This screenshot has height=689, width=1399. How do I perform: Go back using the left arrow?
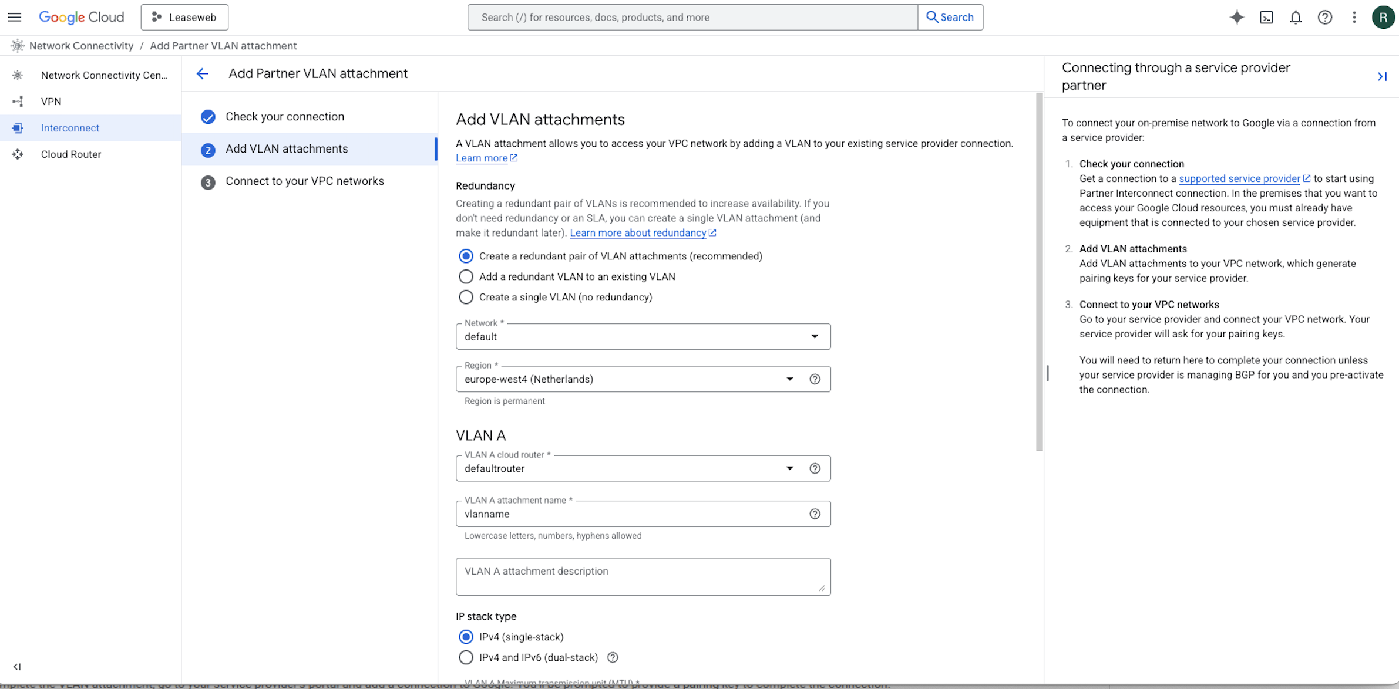tap(202, 73)
